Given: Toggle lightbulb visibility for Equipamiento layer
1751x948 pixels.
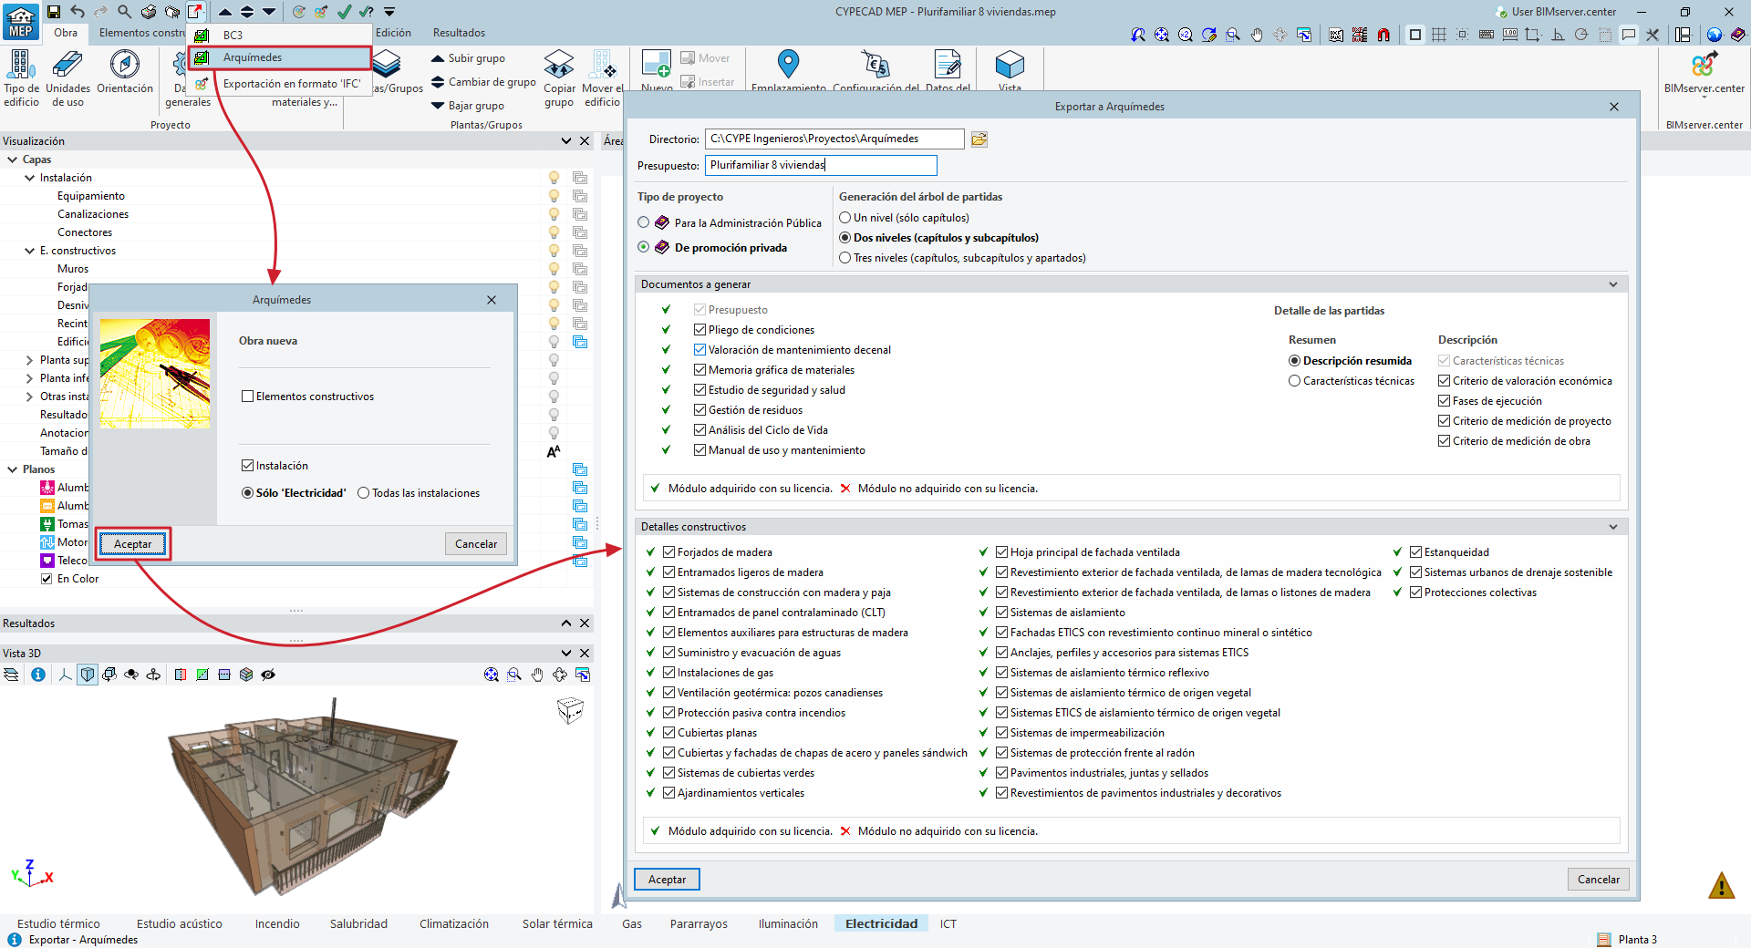Looking at the screenshot, I should (x=554, y=196).
